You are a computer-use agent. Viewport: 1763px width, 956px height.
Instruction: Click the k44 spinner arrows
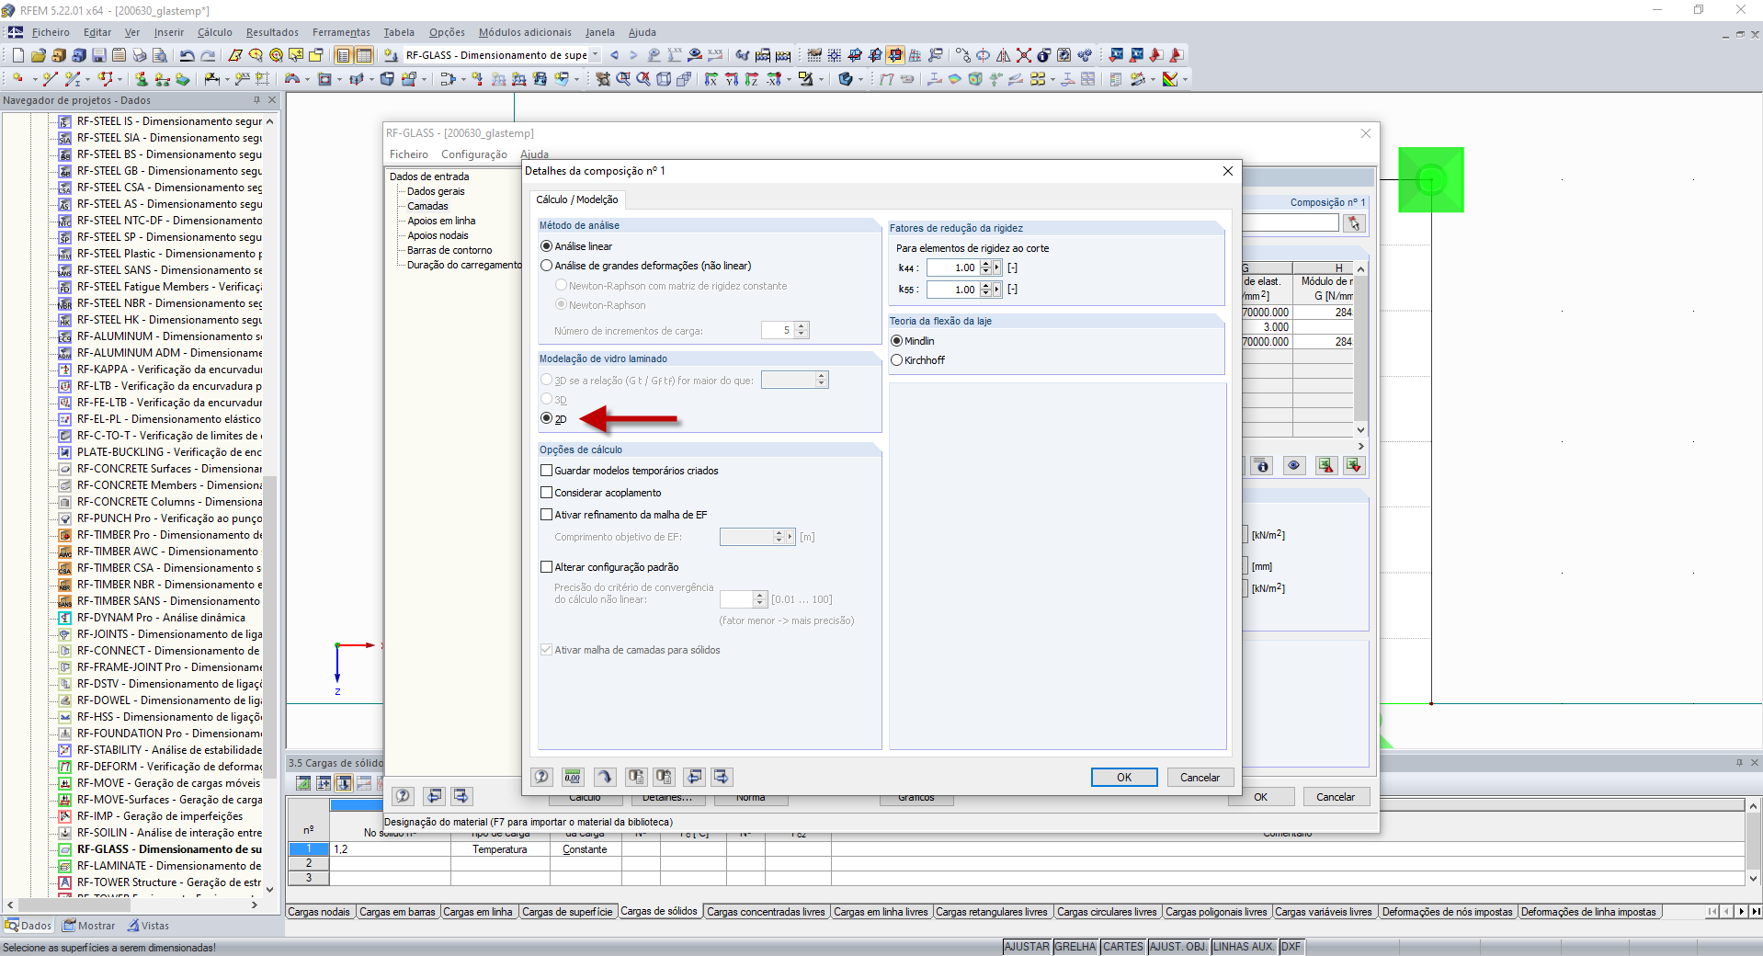coord(985,267)
